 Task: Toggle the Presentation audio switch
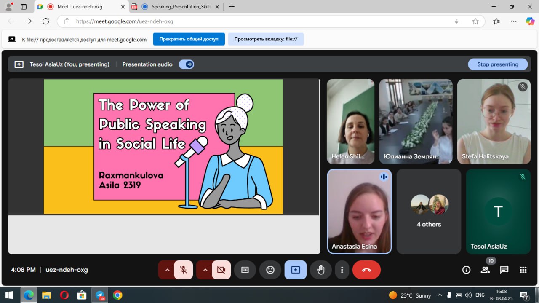coord(186,64)
